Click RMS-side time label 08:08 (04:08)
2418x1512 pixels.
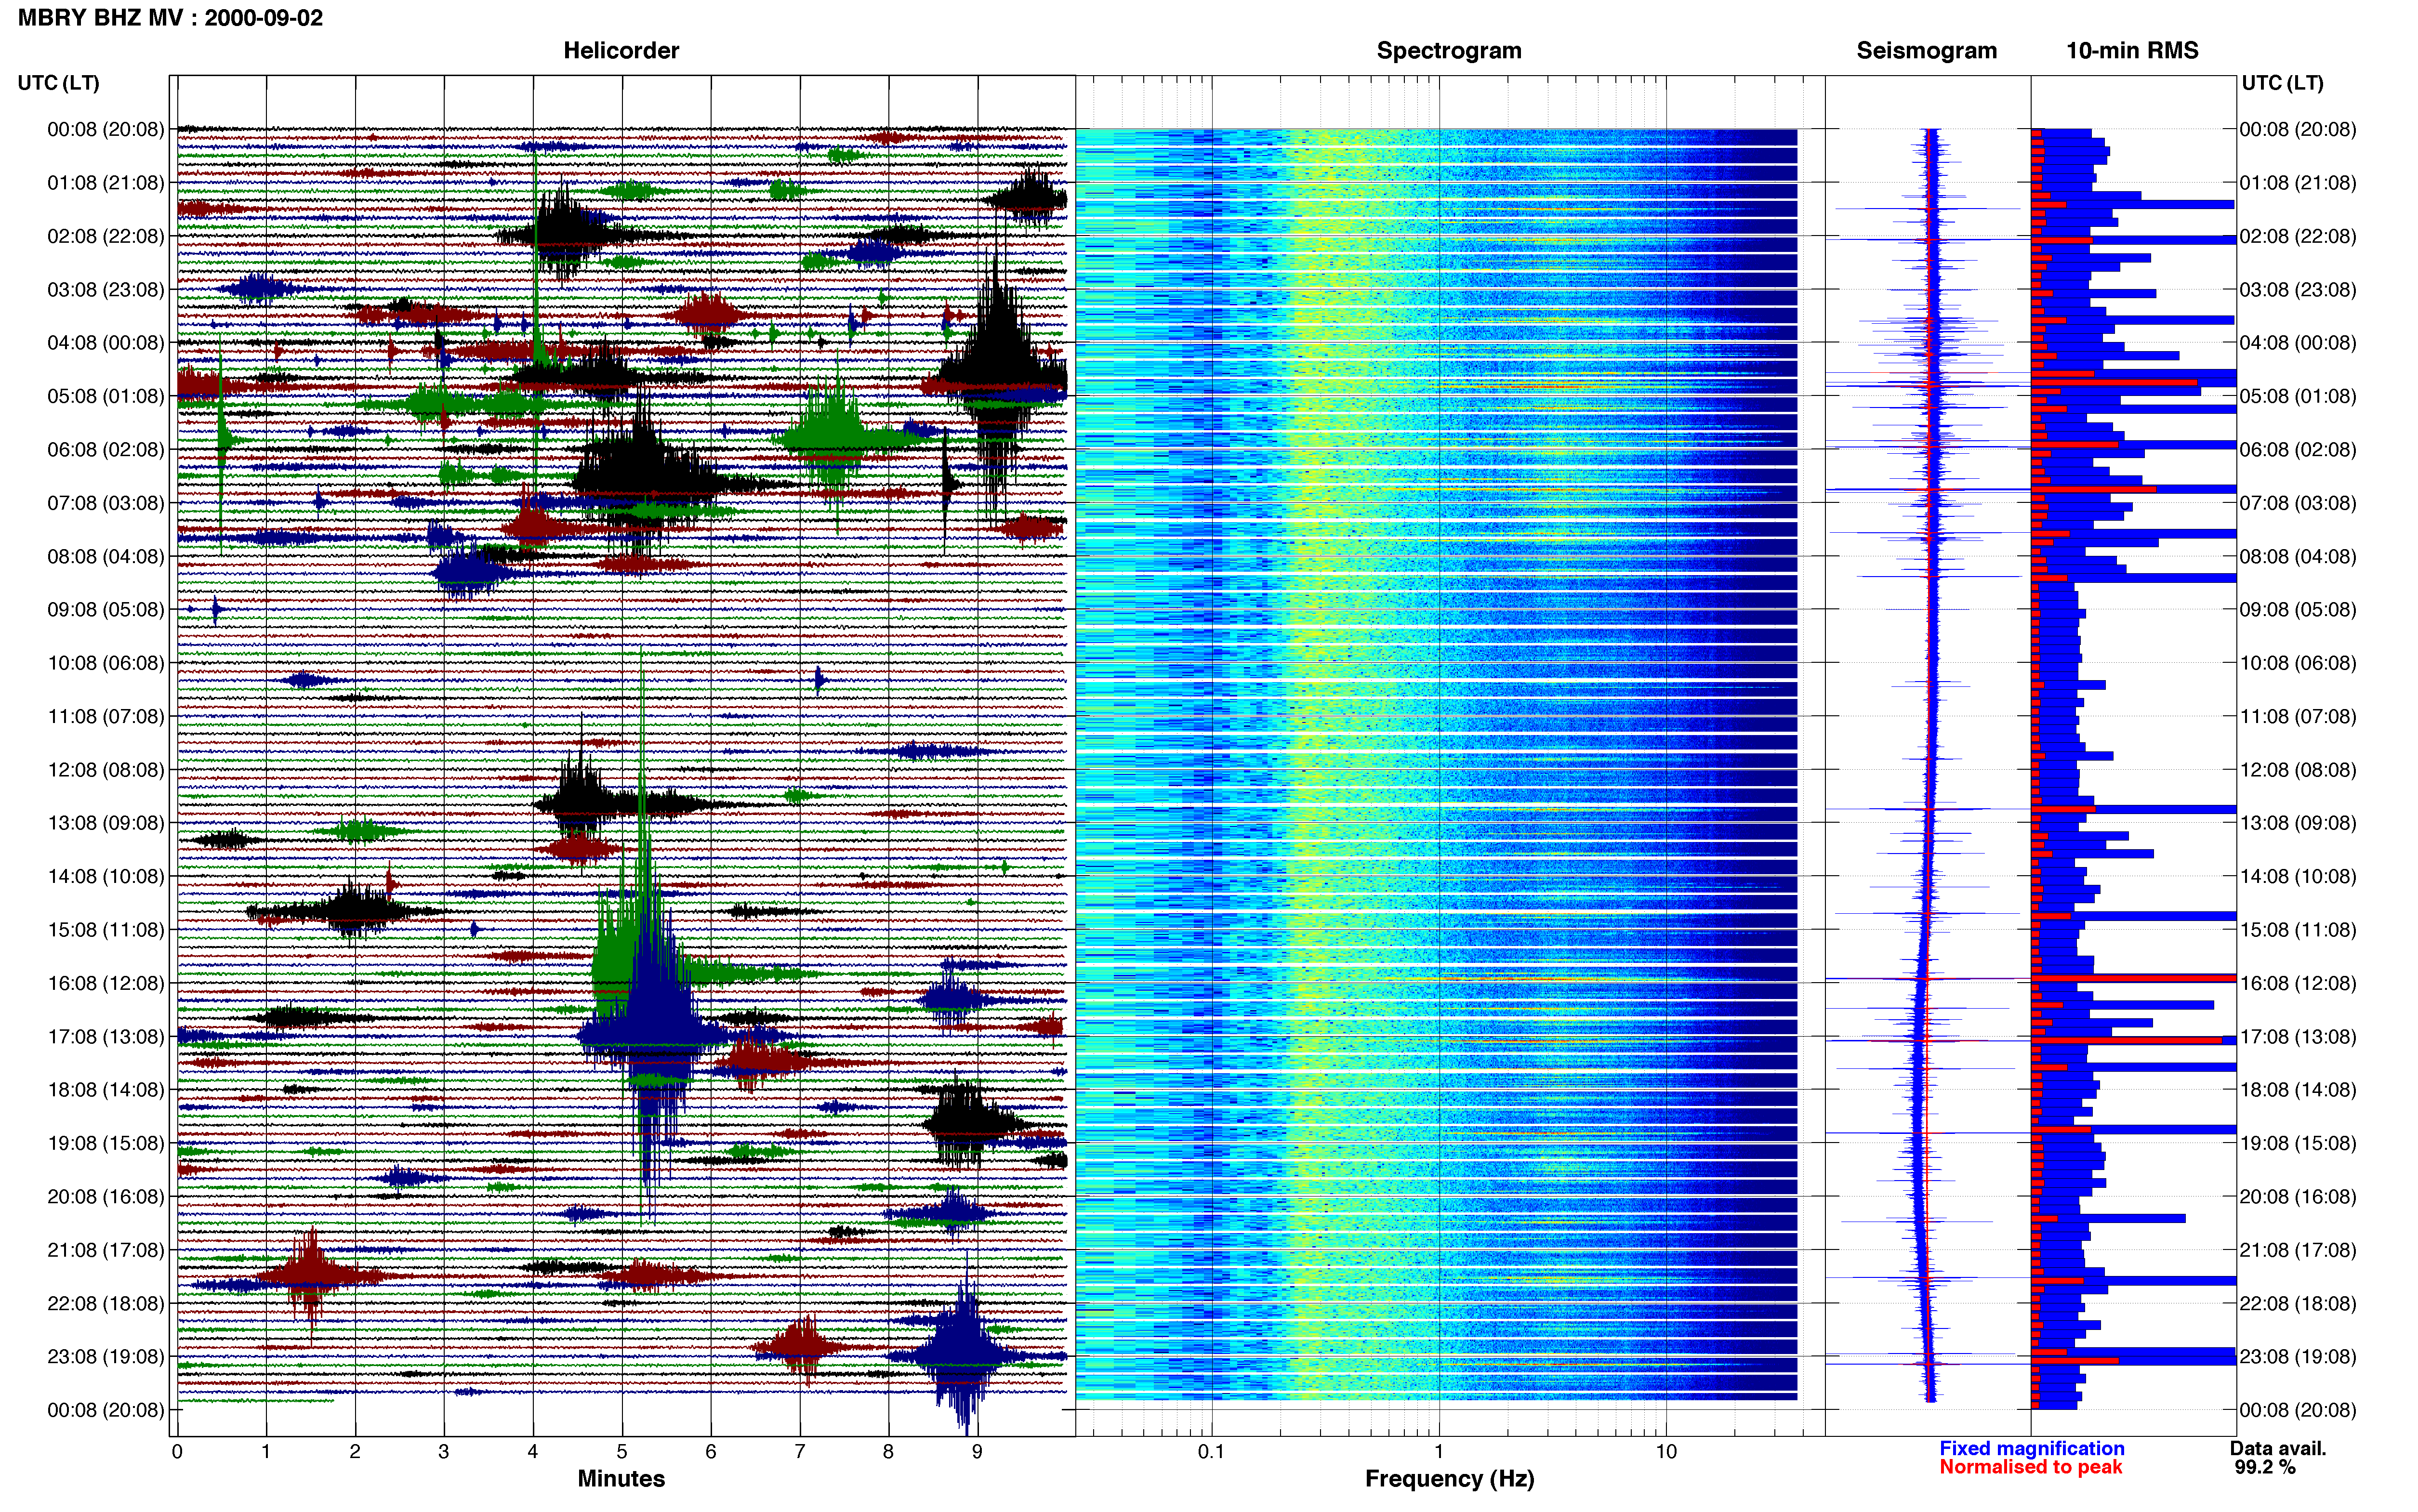tap(2298, 556)
